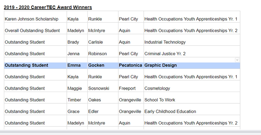Click the Brady first name cell

(73, 42)
